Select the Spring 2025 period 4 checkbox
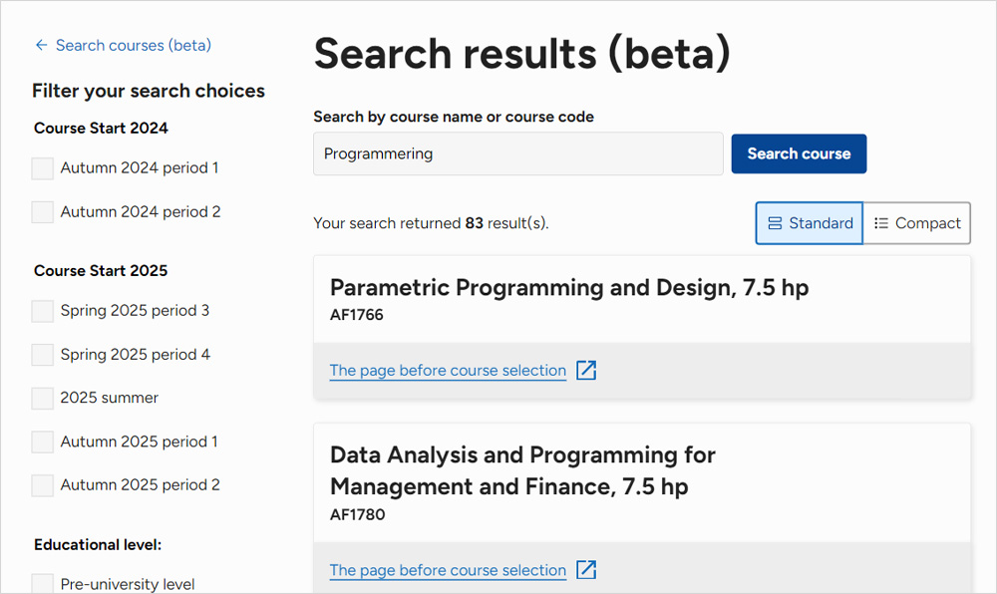997x594 pixels. 43,355
